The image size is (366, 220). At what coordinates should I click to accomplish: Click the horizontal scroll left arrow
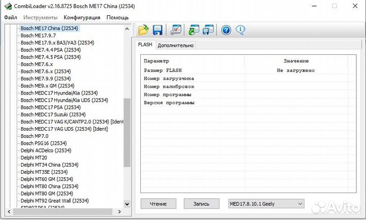pyautogui.click(x=9, y=211)
